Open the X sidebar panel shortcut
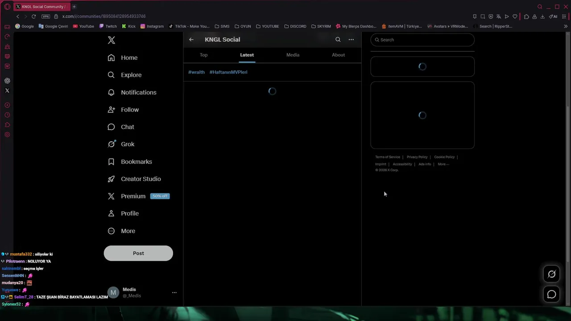Image resolution: width=571 pixels, height=321 pixels. click(x=7, y=91)
